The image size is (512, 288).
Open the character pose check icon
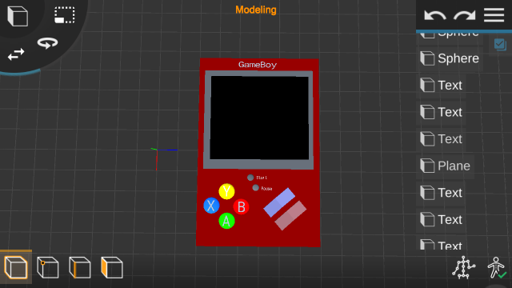point(497,267)
